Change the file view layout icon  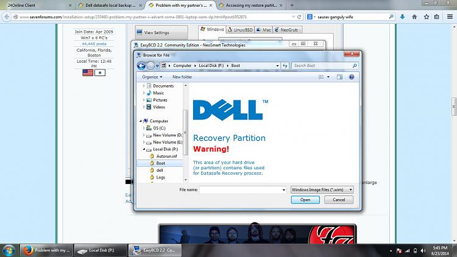(321, 77)
